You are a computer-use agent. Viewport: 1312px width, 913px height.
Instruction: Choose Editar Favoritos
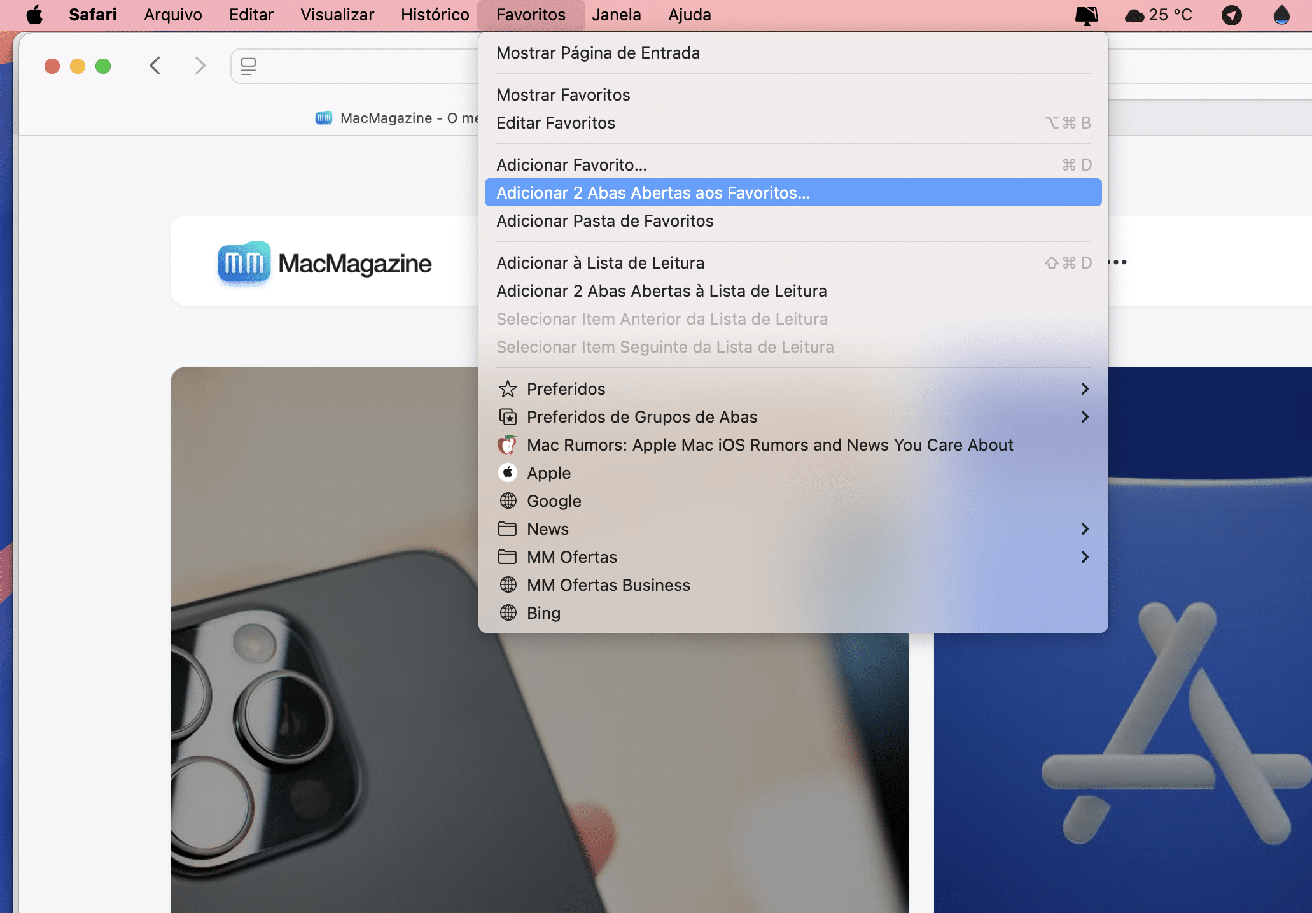click(793, 123)
